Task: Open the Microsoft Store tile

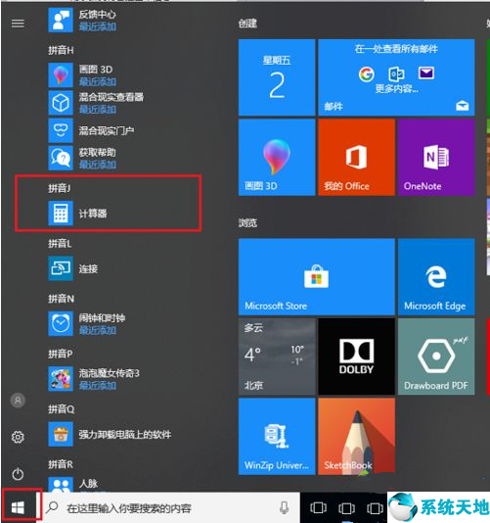Action: (317, 277)
